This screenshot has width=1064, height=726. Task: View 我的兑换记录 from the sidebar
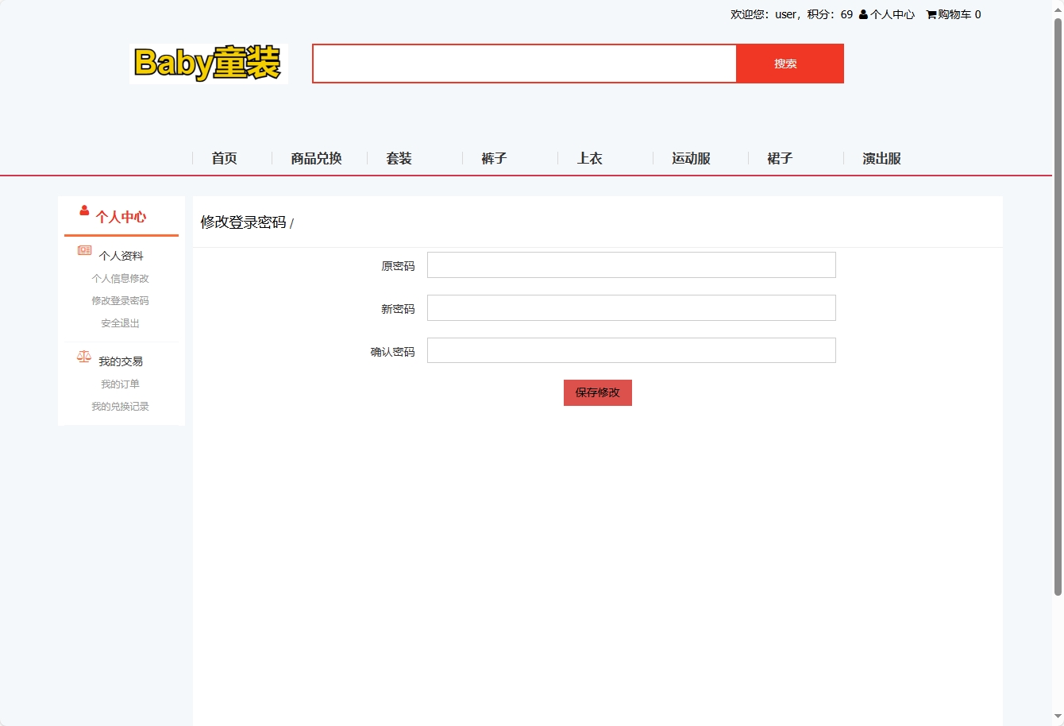pos(121,406)
